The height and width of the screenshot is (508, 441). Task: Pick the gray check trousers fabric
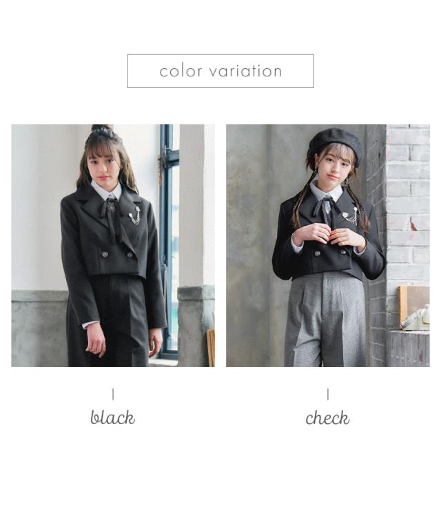(325, 320)
